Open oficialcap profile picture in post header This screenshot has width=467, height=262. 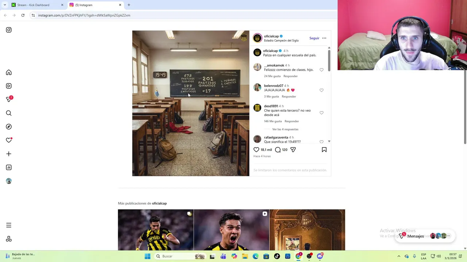tap(258, 38)
